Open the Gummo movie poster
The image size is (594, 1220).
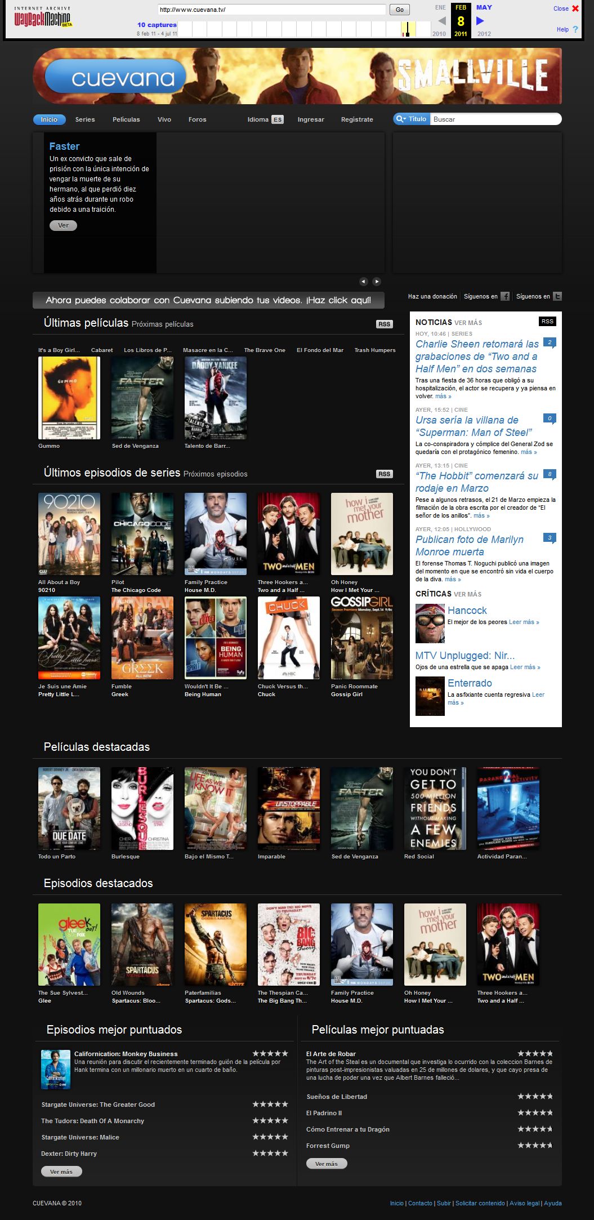tap(69, 398)
